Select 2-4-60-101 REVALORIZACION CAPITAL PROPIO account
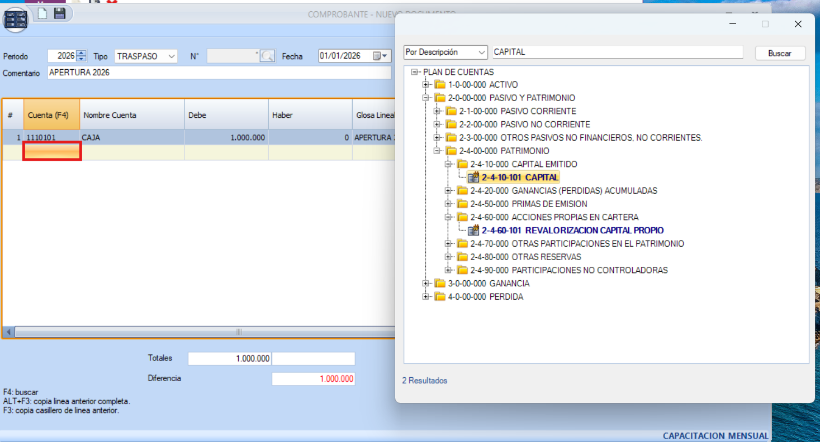The width and height of the screenshot is (820, 442). click(572, 230)
